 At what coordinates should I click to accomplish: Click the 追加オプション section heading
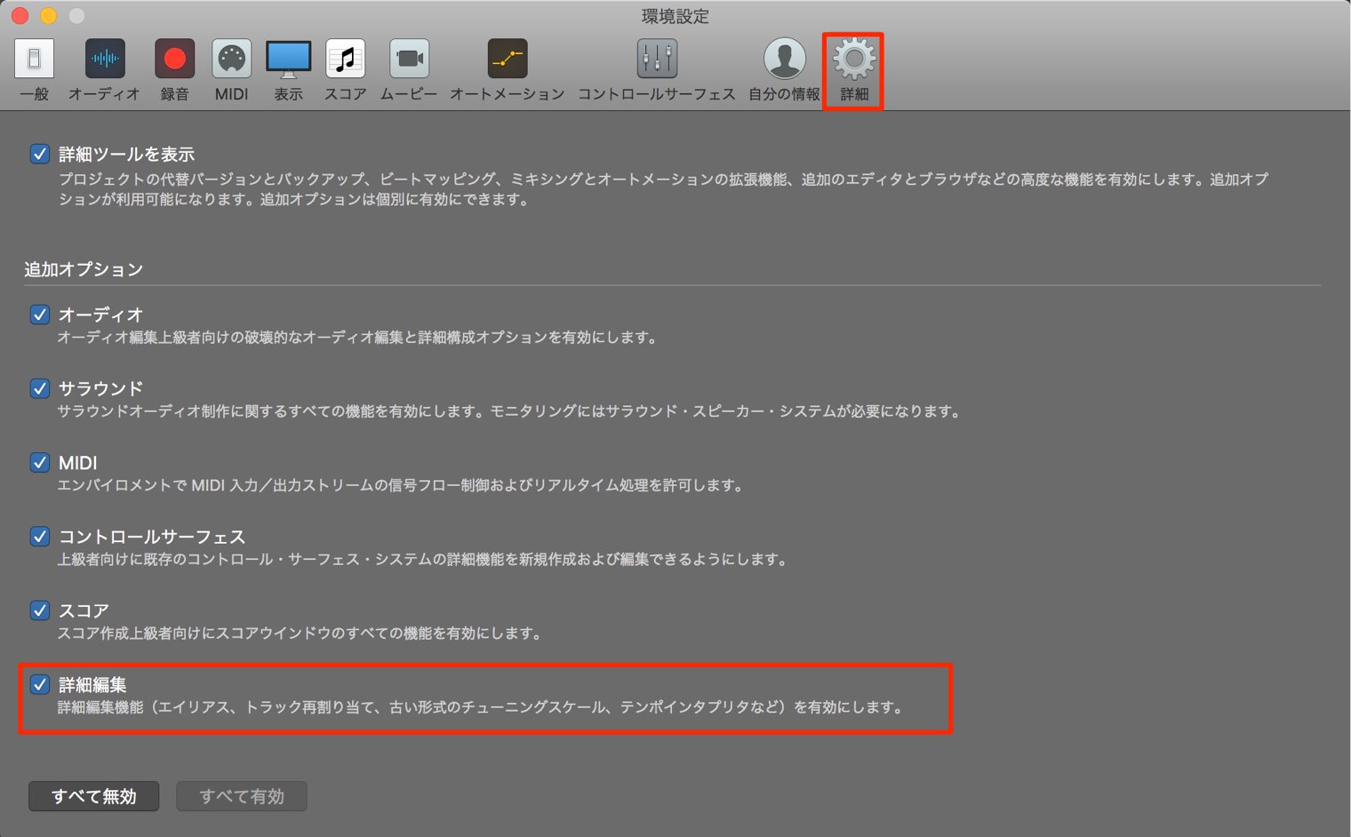pos(84,269)
